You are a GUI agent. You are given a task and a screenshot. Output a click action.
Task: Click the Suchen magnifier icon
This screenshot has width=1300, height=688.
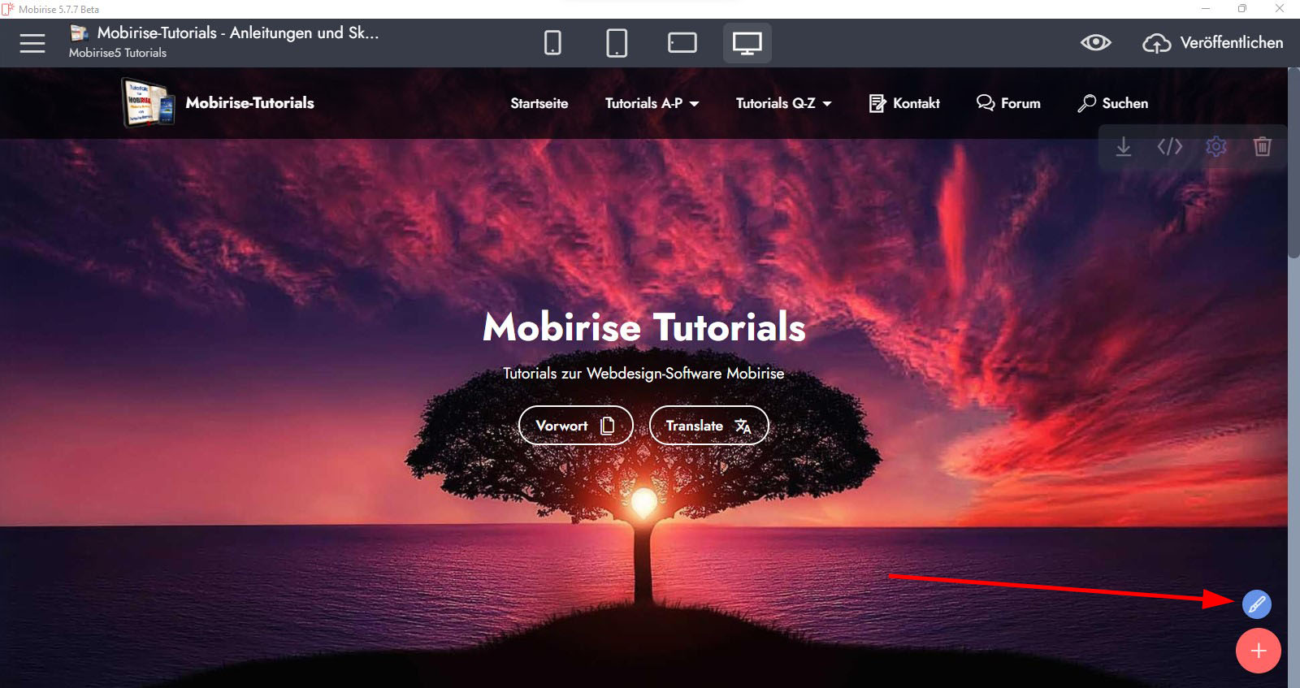tap(1086, 103)
